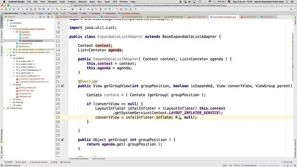Expand the menu folder in project tree

coord(11,99)
